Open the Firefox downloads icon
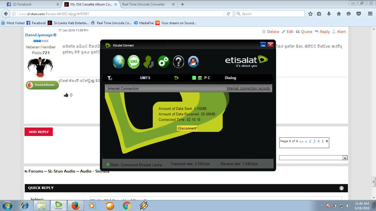Screen dimensions: 376x211 click(329, 14)
